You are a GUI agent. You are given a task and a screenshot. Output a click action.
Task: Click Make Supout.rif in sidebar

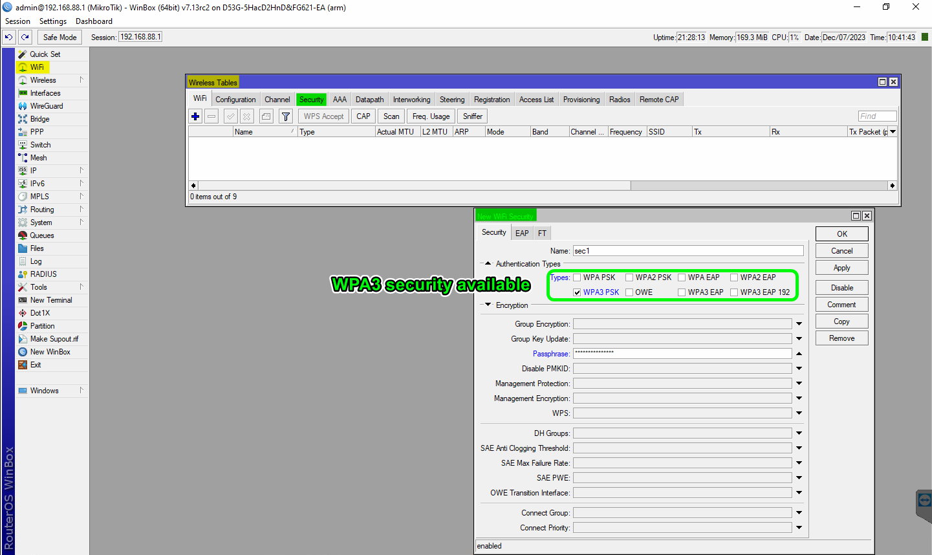pyautogui.click(x=54, y=339)
